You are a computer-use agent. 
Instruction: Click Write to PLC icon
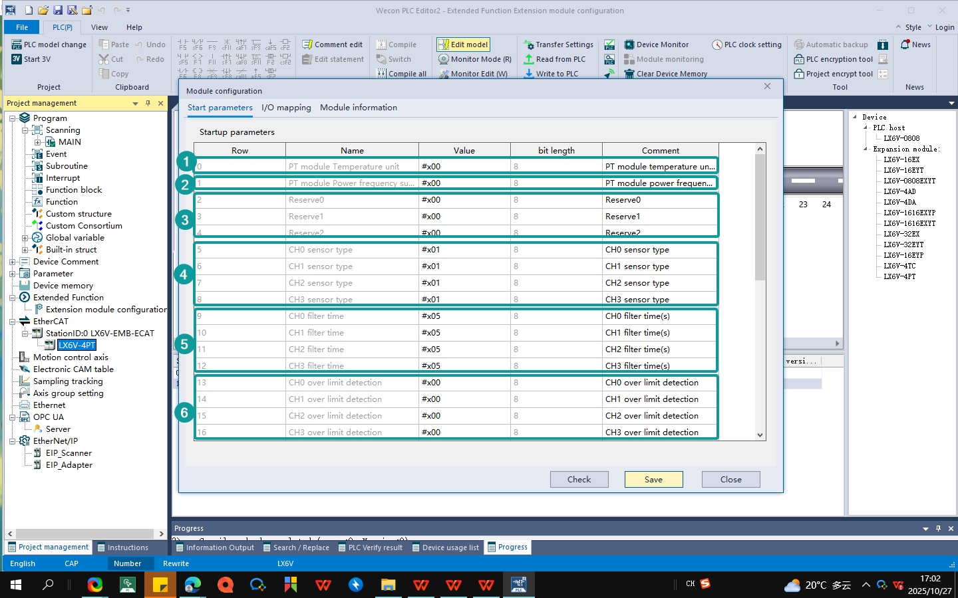tap(529, 74)
